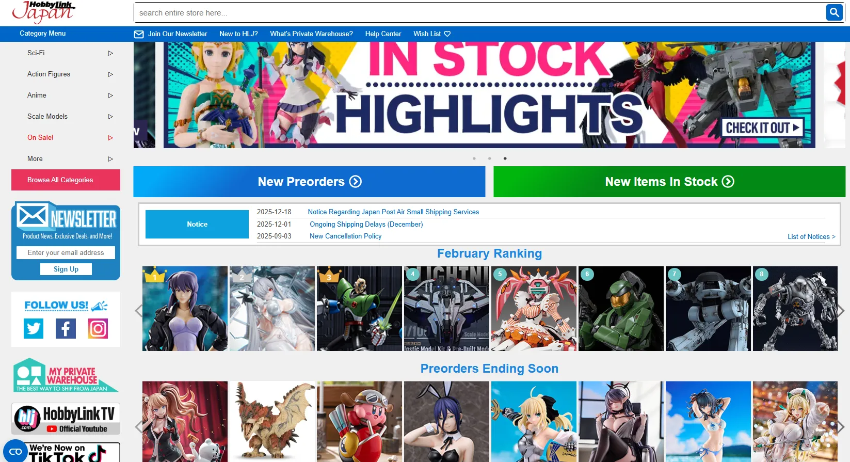Open the Ongoing Shipping Delays notice
Screen dimensions: 850x462
point(366,225)
